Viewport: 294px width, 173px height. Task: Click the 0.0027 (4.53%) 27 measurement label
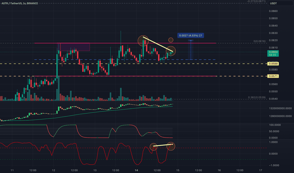[x=191, y=36]
